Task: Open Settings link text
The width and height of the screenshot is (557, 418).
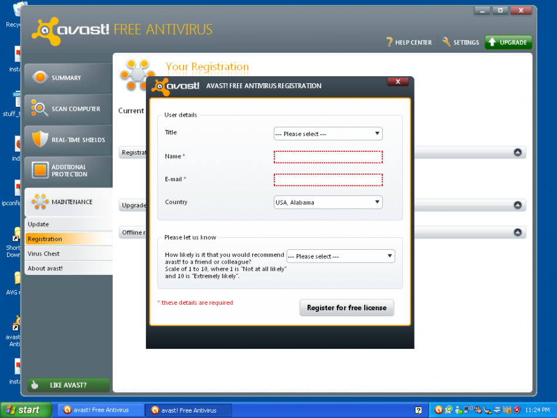Action: [466, 42]
